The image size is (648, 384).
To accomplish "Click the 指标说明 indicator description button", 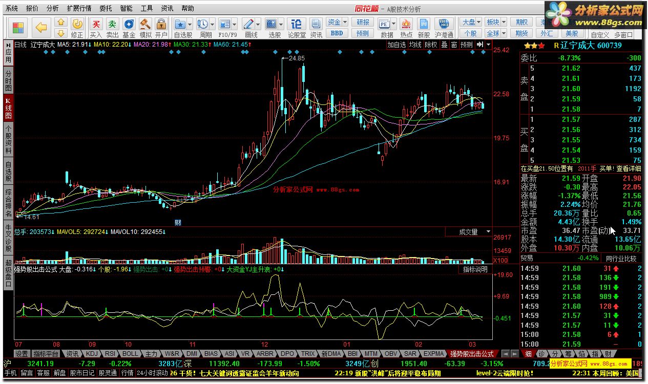I will [x=475, y=269].
